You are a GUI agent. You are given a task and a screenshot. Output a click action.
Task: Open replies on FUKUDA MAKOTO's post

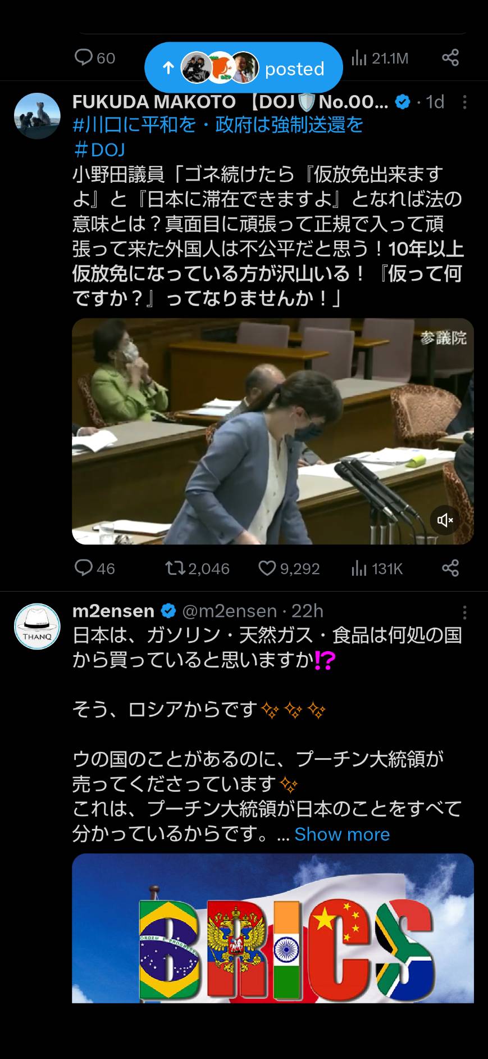click(94, 568)
